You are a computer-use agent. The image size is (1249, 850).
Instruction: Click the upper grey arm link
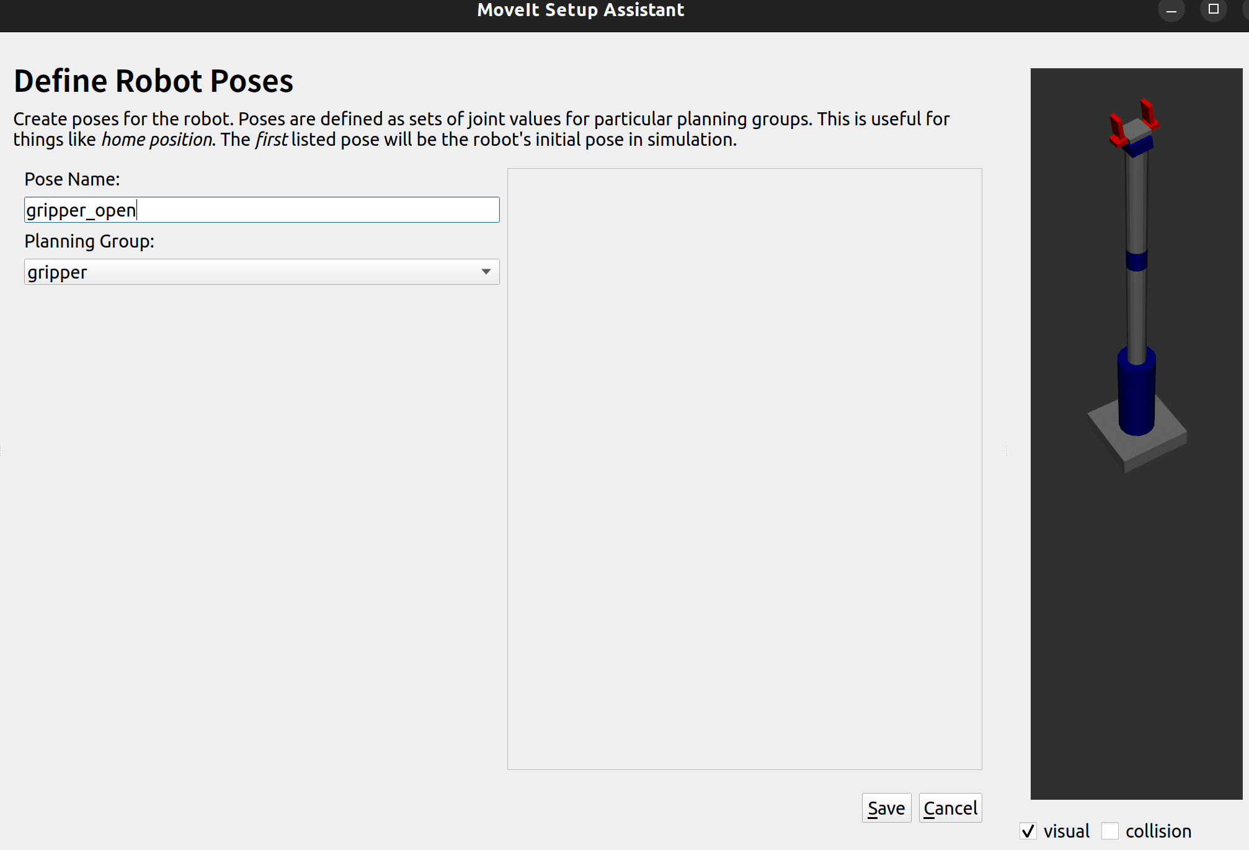point(1136,205)
